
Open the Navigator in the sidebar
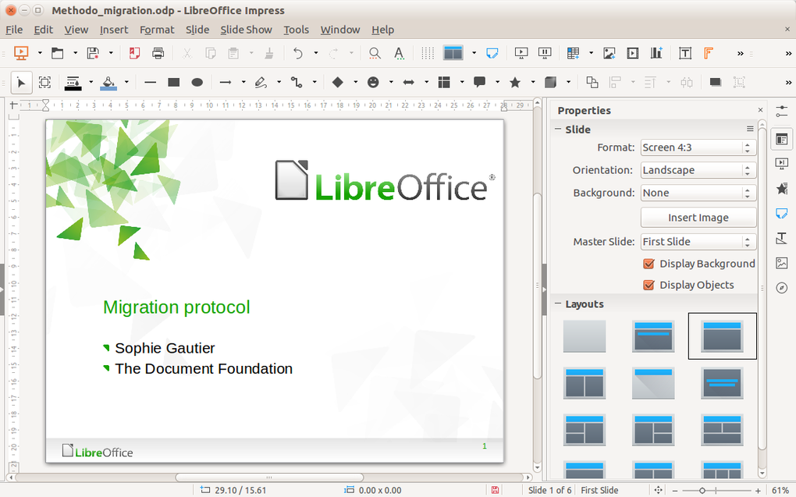click(782, 288)
